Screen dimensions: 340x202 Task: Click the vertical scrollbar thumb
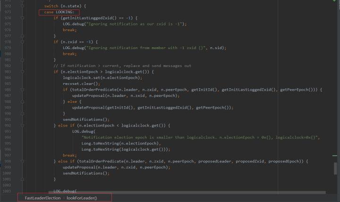click(x=336, y=168)
